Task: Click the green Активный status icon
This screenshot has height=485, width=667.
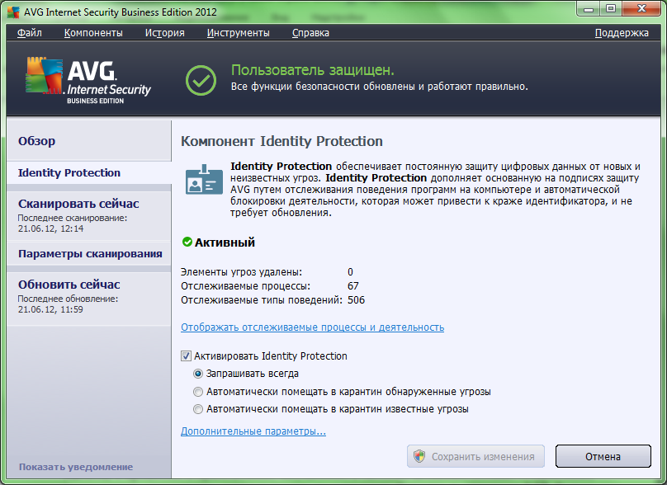Action: pyautogui.click(x=187, y=242)
